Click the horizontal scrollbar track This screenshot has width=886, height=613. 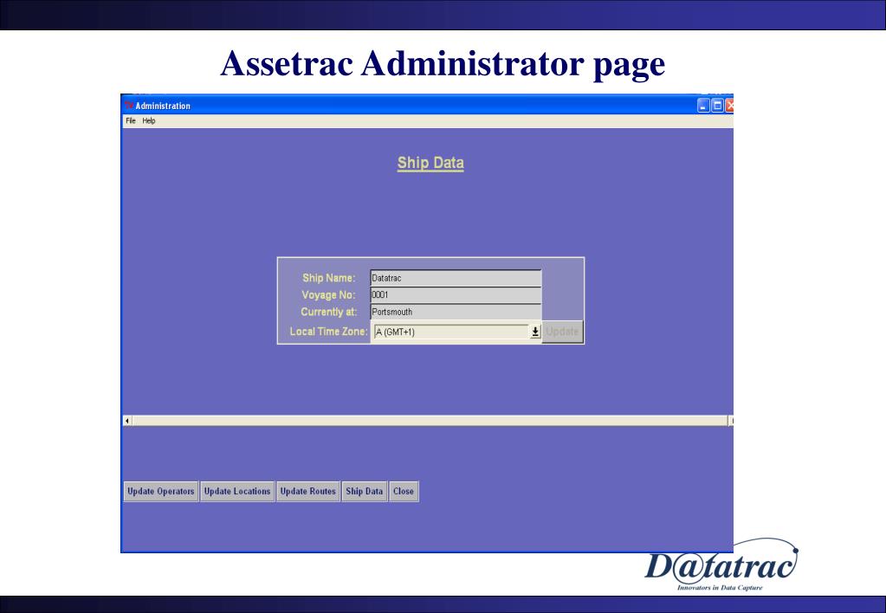pos(430,421)
